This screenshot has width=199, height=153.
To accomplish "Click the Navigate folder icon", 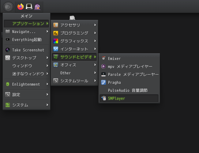I will pyautogui.click(x=8, y=32).
